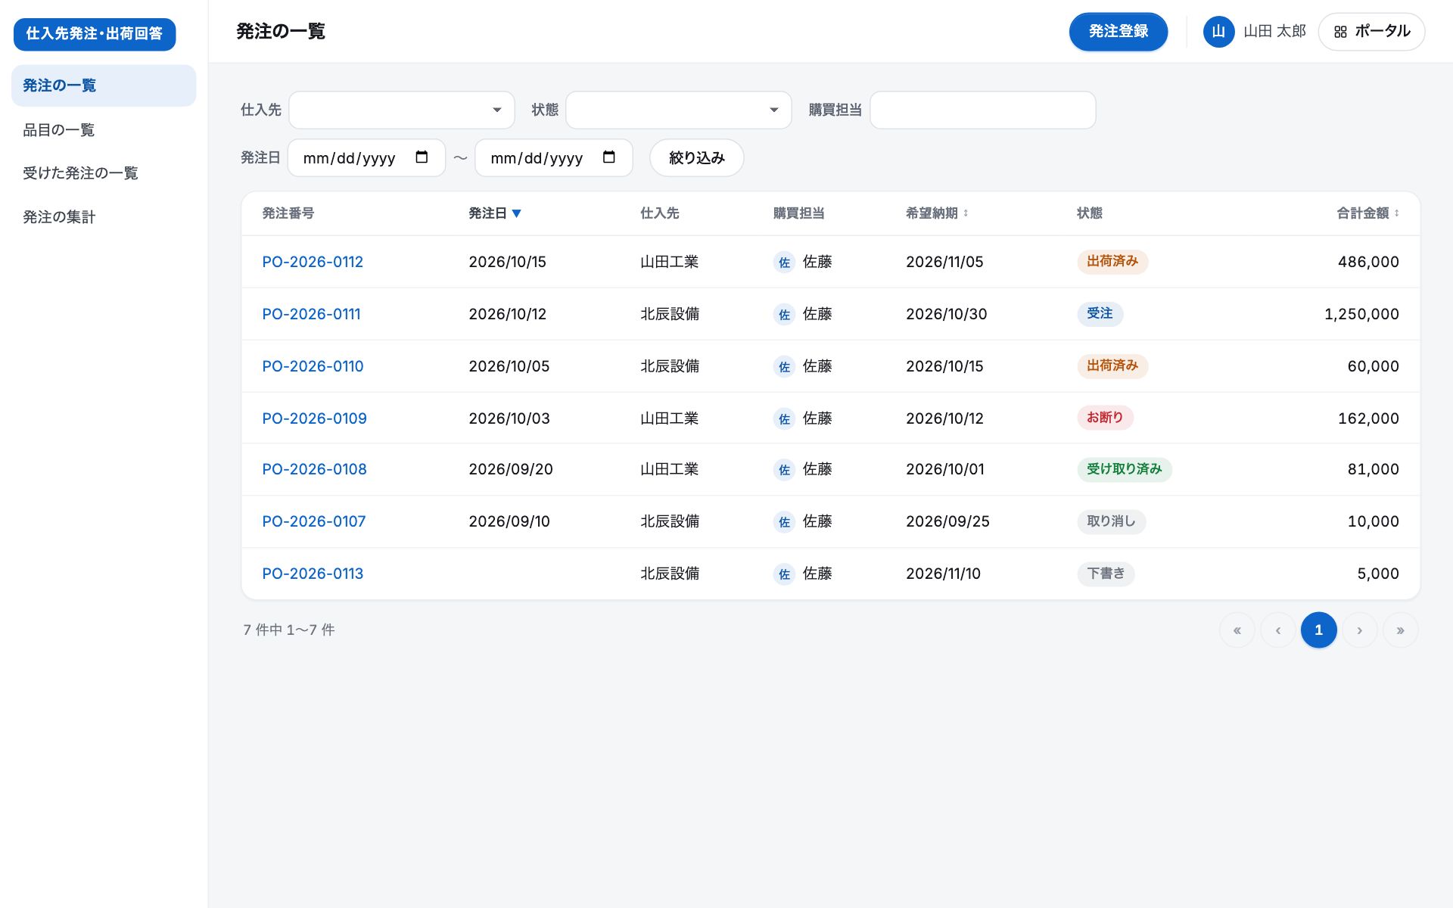Open order PO-2026-0111
1453x908 pixels.
311,314
